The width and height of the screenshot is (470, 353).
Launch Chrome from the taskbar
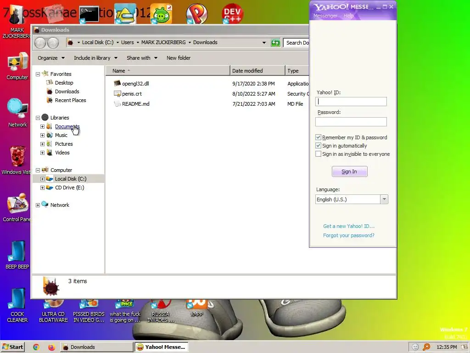click(36, 347)
